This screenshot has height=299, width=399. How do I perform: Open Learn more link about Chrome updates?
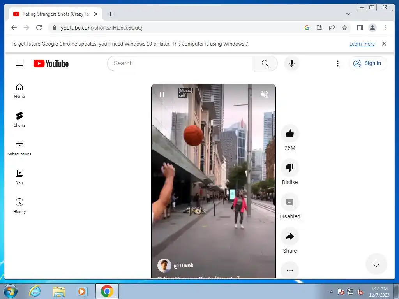click(x=362, y=44)
